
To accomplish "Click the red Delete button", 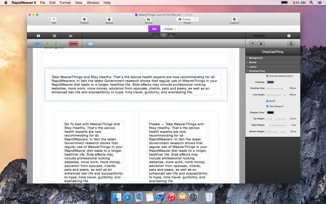I will pyautogui.click(x=74, y=44).
